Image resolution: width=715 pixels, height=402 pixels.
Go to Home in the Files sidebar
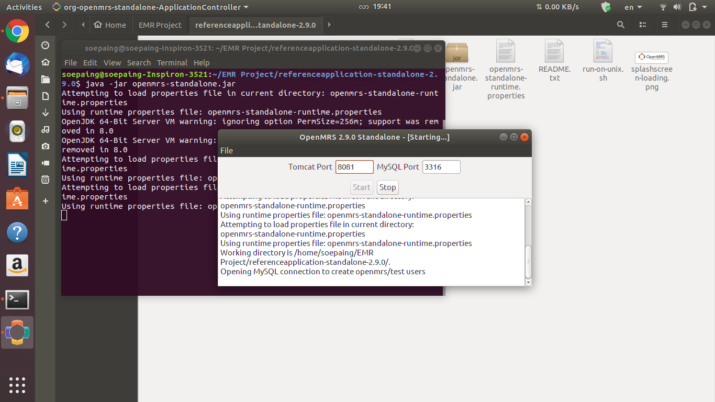point(46,62)
